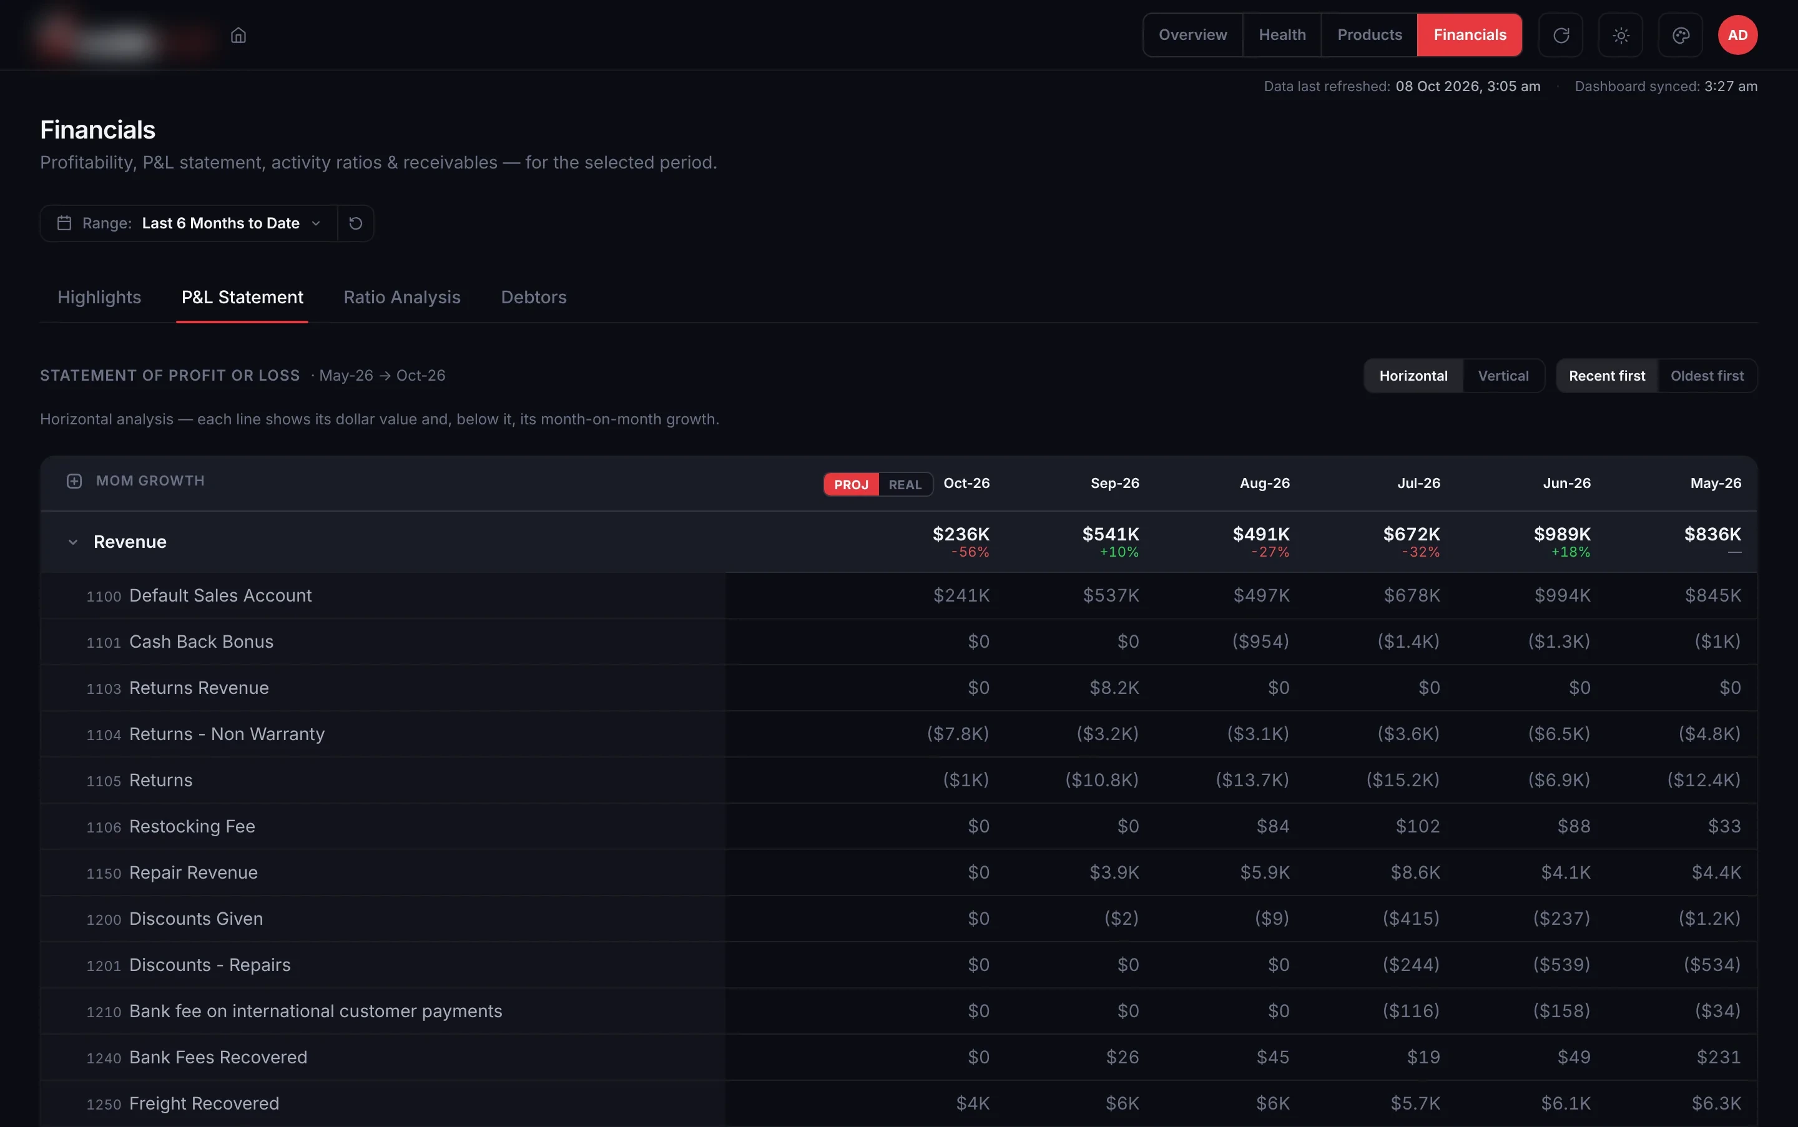Viewport: 1798px width, 1127px height.
Task: Click the Statement of Profit or Loss heading
Action: 170,376
